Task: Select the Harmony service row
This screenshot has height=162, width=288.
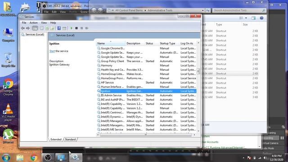Action: click(x=146, y=65)
